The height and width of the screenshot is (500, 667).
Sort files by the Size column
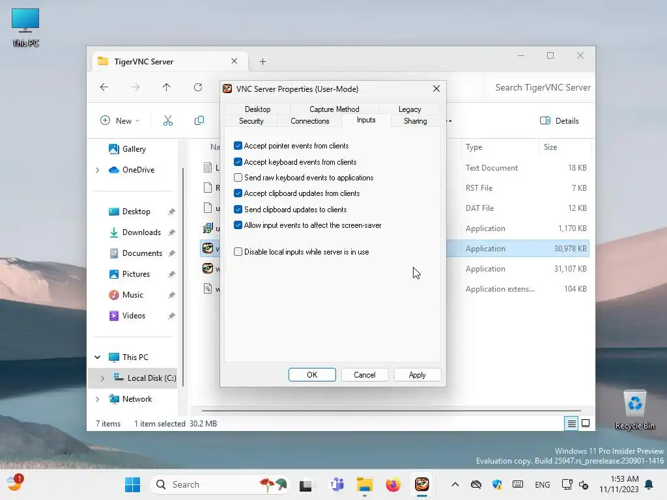point(565,147)
